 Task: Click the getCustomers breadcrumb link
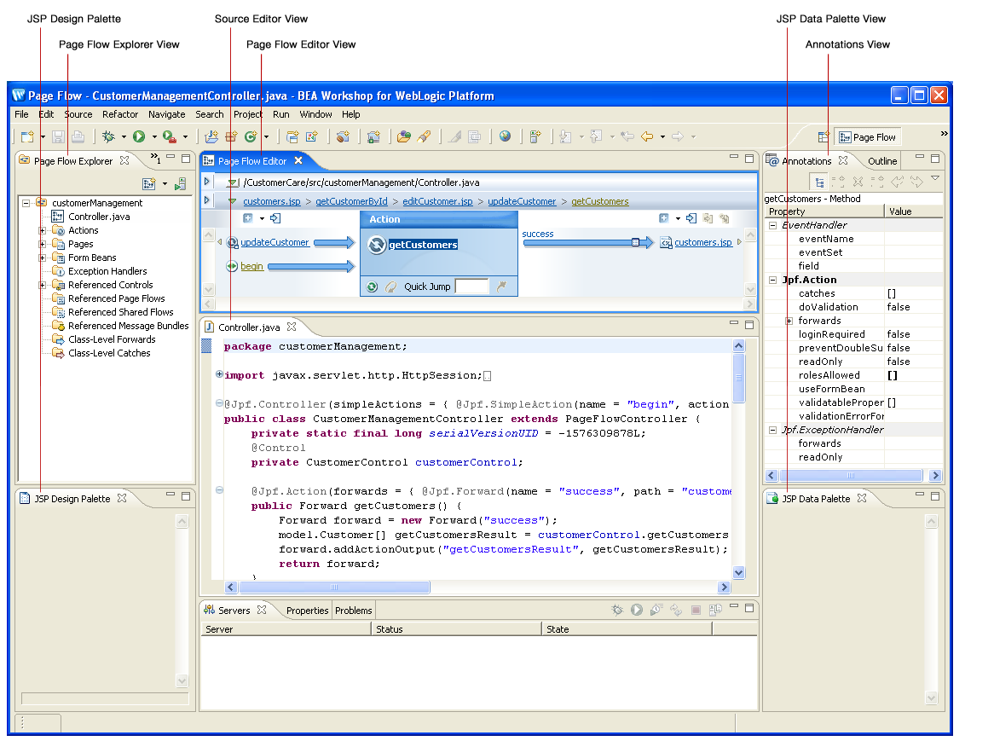point(599,201)
